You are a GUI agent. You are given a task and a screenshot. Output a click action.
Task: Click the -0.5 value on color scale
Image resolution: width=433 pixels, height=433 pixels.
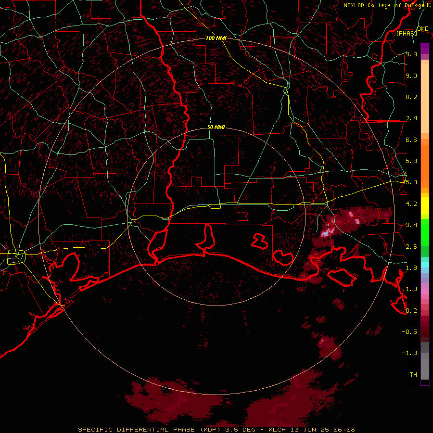[409, 331]
